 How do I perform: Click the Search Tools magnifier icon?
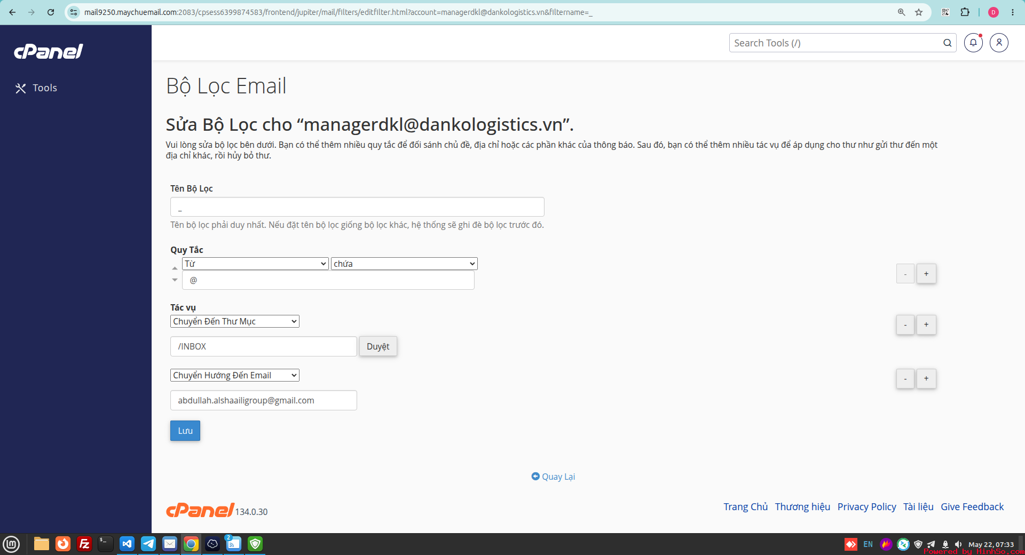point(947,43)
